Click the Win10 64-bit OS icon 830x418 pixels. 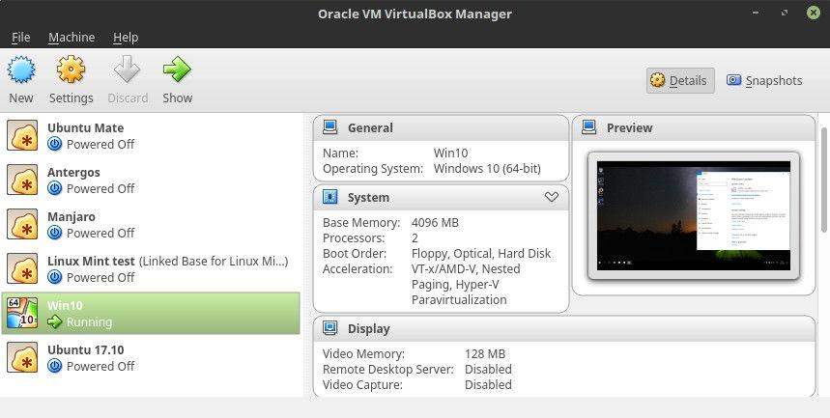(x=22, y=313)
